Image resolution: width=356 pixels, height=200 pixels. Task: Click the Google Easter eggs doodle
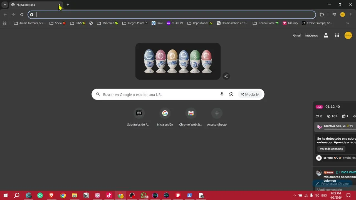[178, 61]
